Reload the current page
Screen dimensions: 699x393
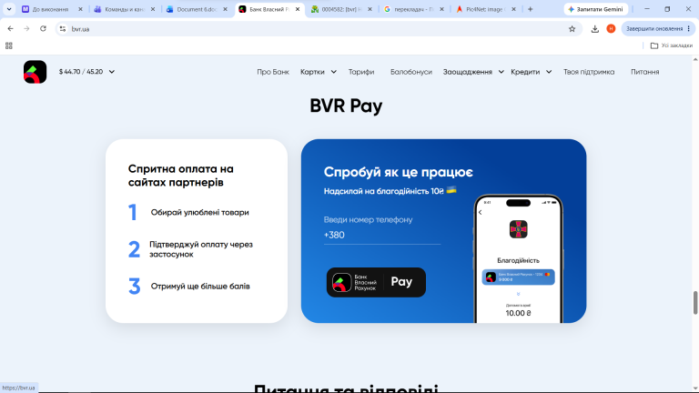43,28
